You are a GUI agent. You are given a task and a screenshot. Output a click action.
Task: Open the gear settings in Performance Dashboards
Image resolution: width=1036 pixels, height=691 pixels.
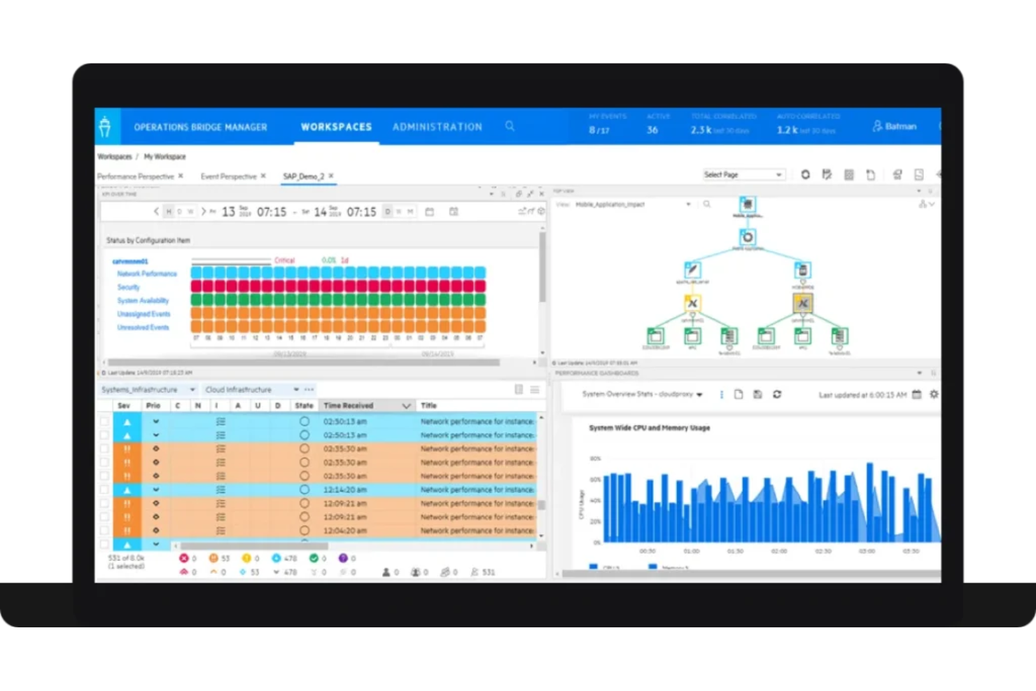pos(934,395)
